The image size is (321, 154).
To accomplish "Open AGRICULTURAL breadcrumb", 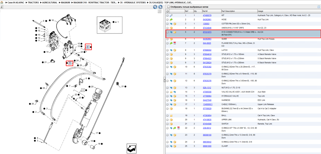I will coord(49,3).
